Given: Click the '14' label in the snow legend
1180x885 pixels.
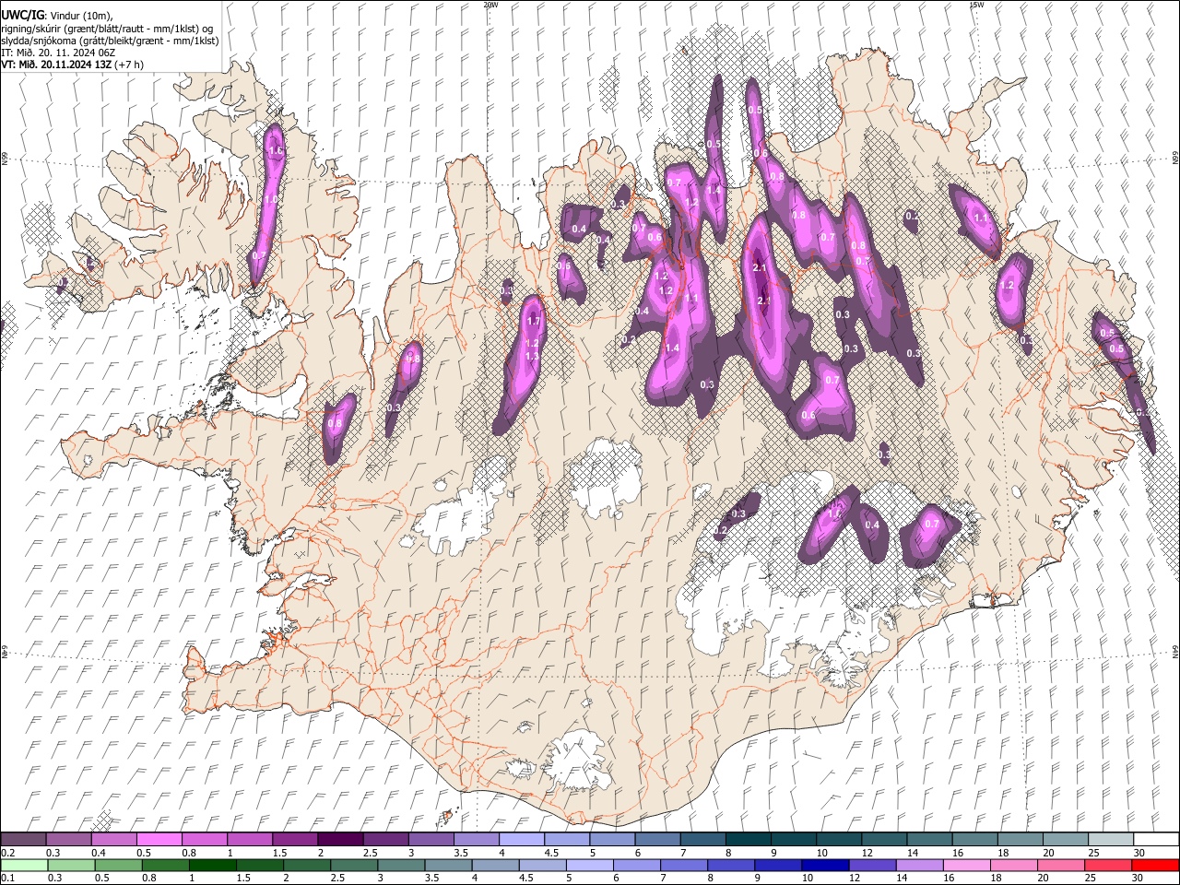Looking at the screenshot, I should pyautogui.click(x=912, y=853).
